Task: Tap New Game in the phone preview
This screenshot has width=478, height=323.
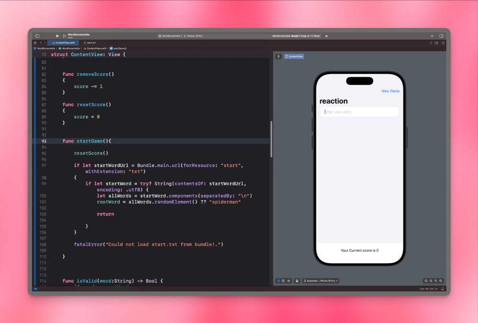Action: [x=390, y=91]
